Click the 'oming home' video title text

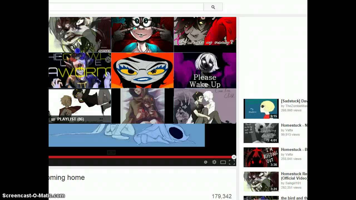click(67, 177)
